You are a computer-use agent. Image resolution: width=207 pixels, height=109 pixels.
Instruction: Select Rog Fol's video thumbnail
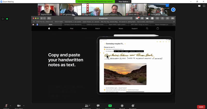92,10
